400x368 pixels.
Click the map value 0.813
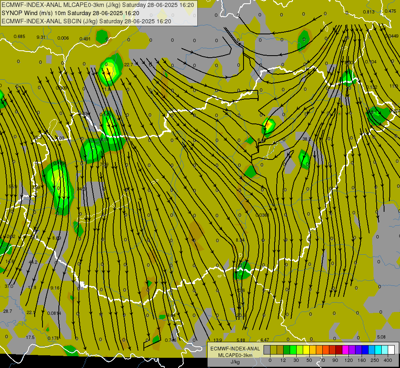[x=369, y=12]
